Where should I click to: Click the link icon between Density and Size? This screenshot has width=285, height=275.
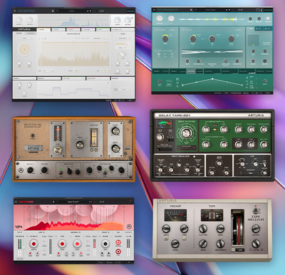pyautogui.click(x=202, y=38)
